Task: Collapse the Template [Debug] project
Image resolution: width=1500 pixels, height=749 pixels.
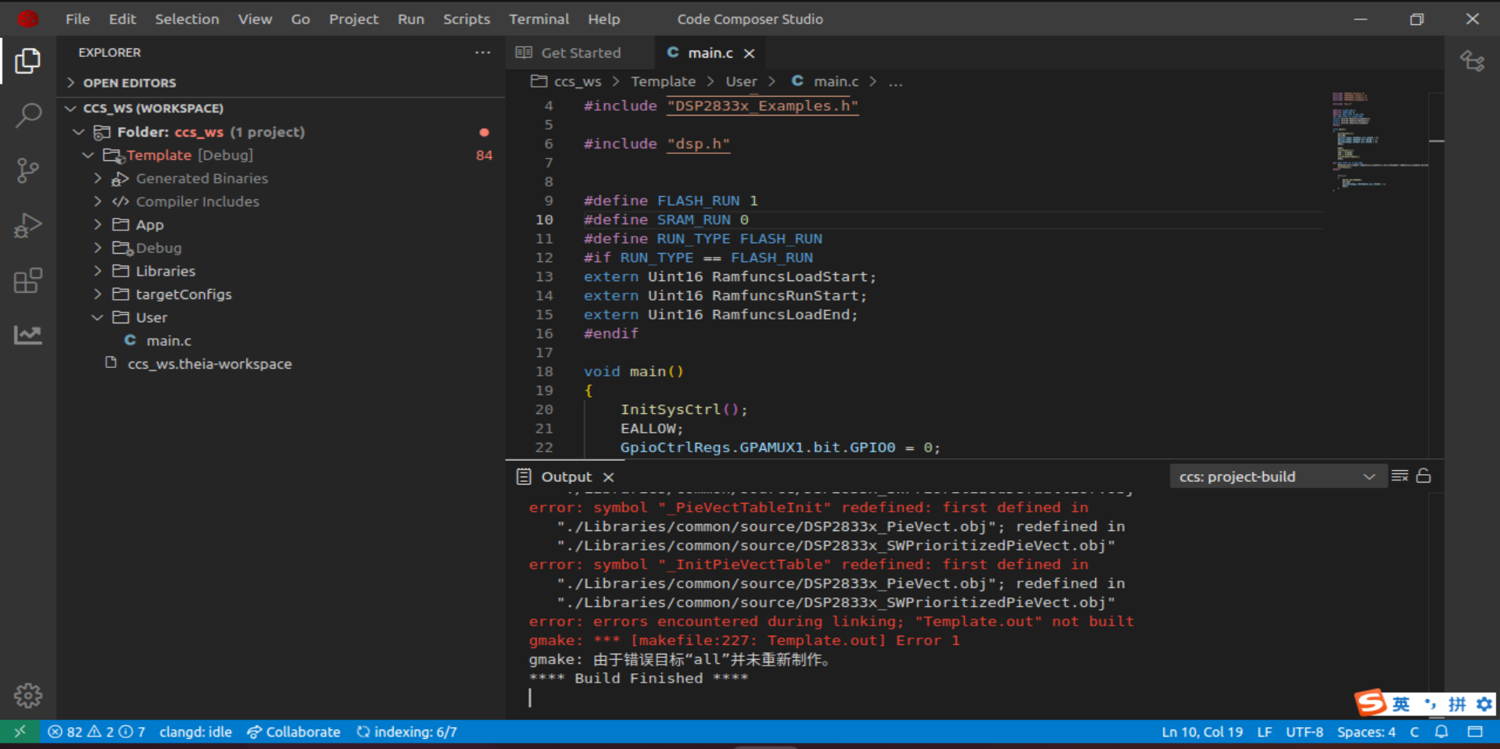Action: [x=88, y=155]
